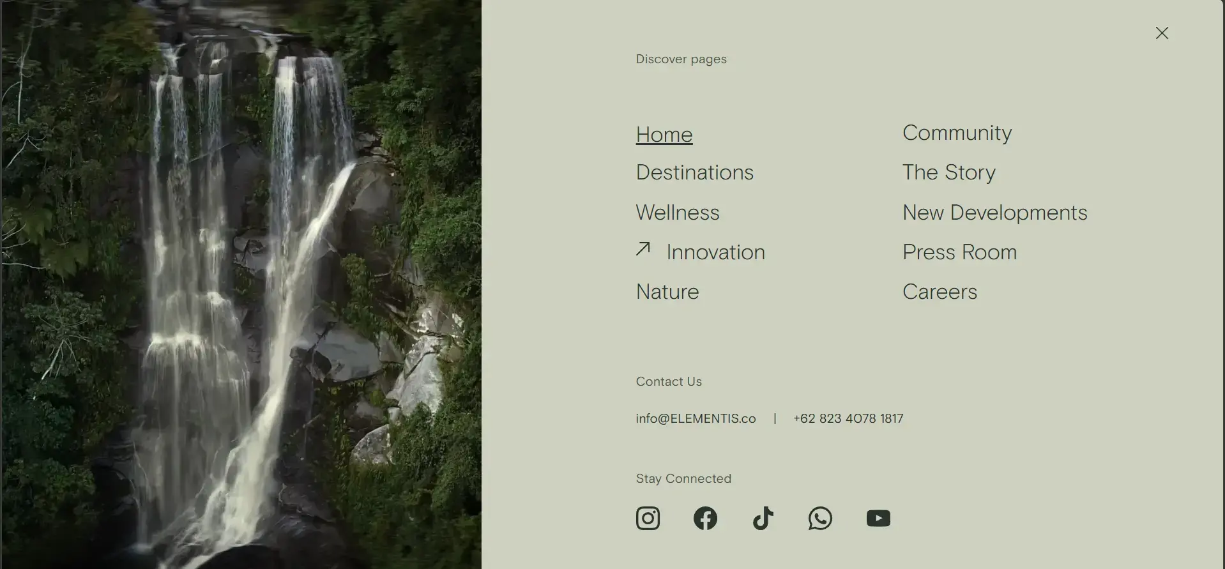View The Story page
Viewport: 1225px width, 569px height.
(x=949, y=172)
